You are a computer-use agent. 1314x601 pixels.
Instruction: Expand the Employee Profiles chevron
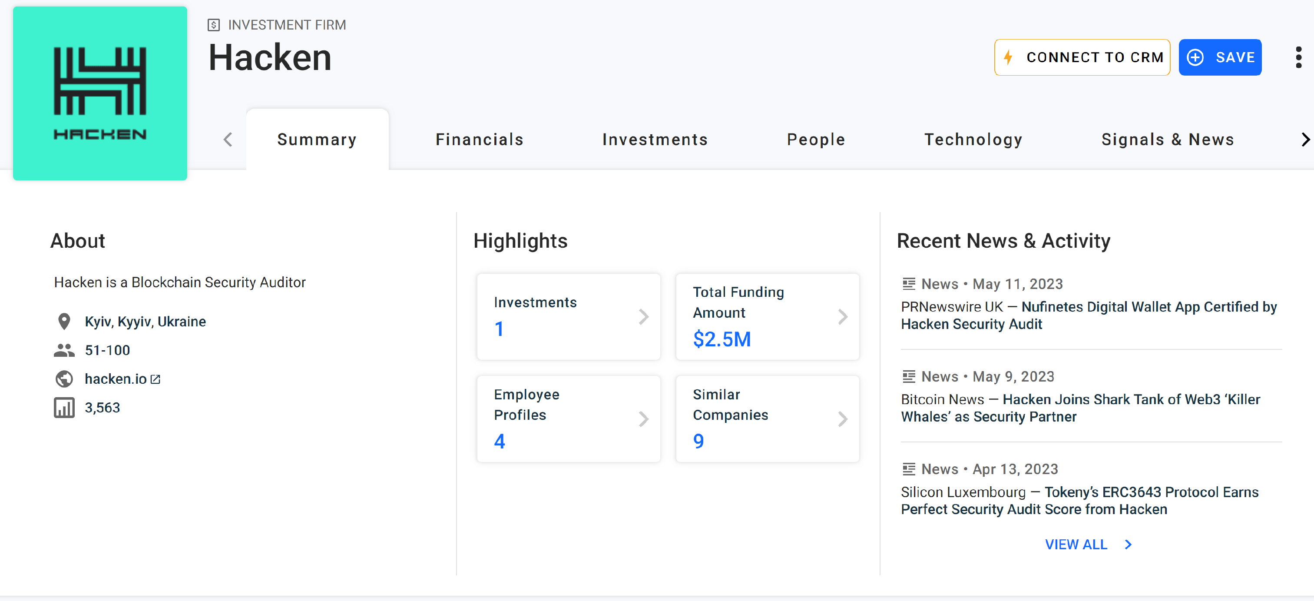coord(644,419)
